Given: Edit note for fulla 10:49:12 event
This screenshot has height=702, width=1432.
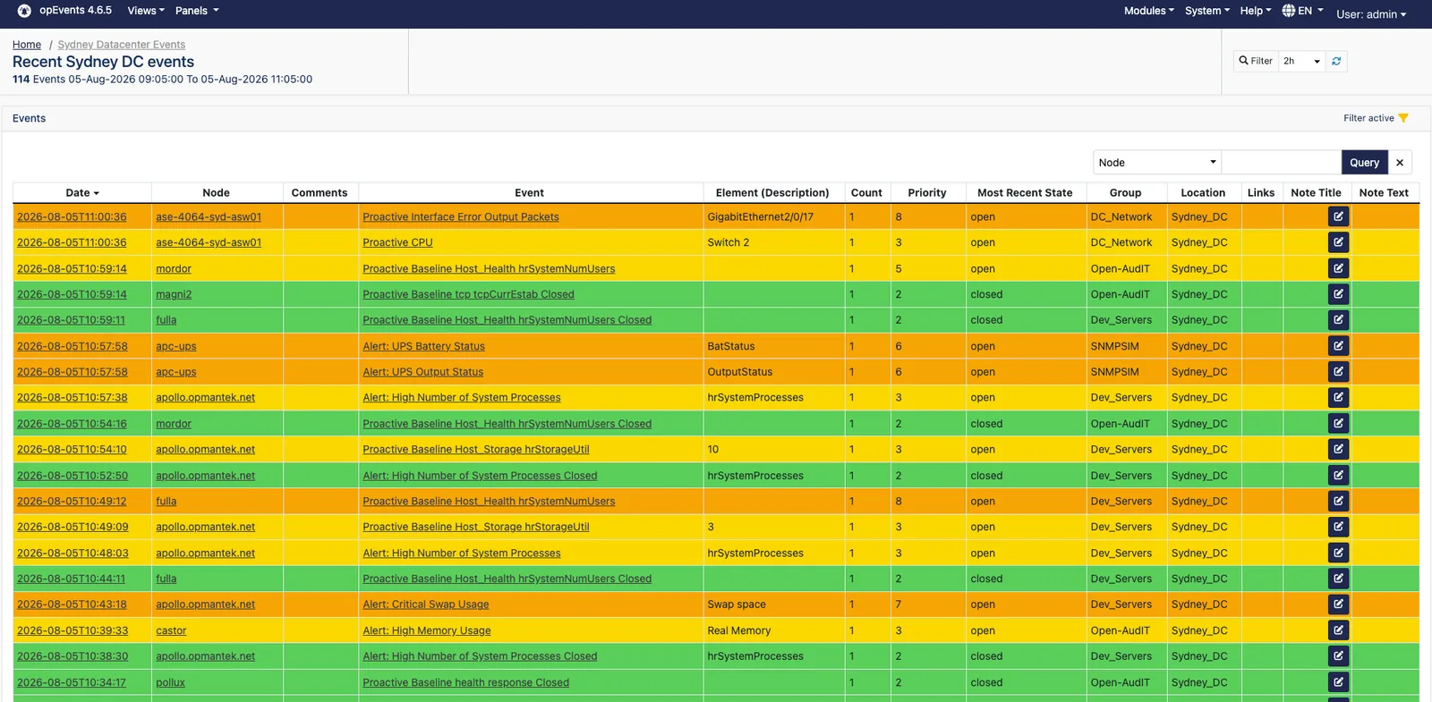Looking at the screenshot, I should pyautogui.click(x=1338, y=502).
